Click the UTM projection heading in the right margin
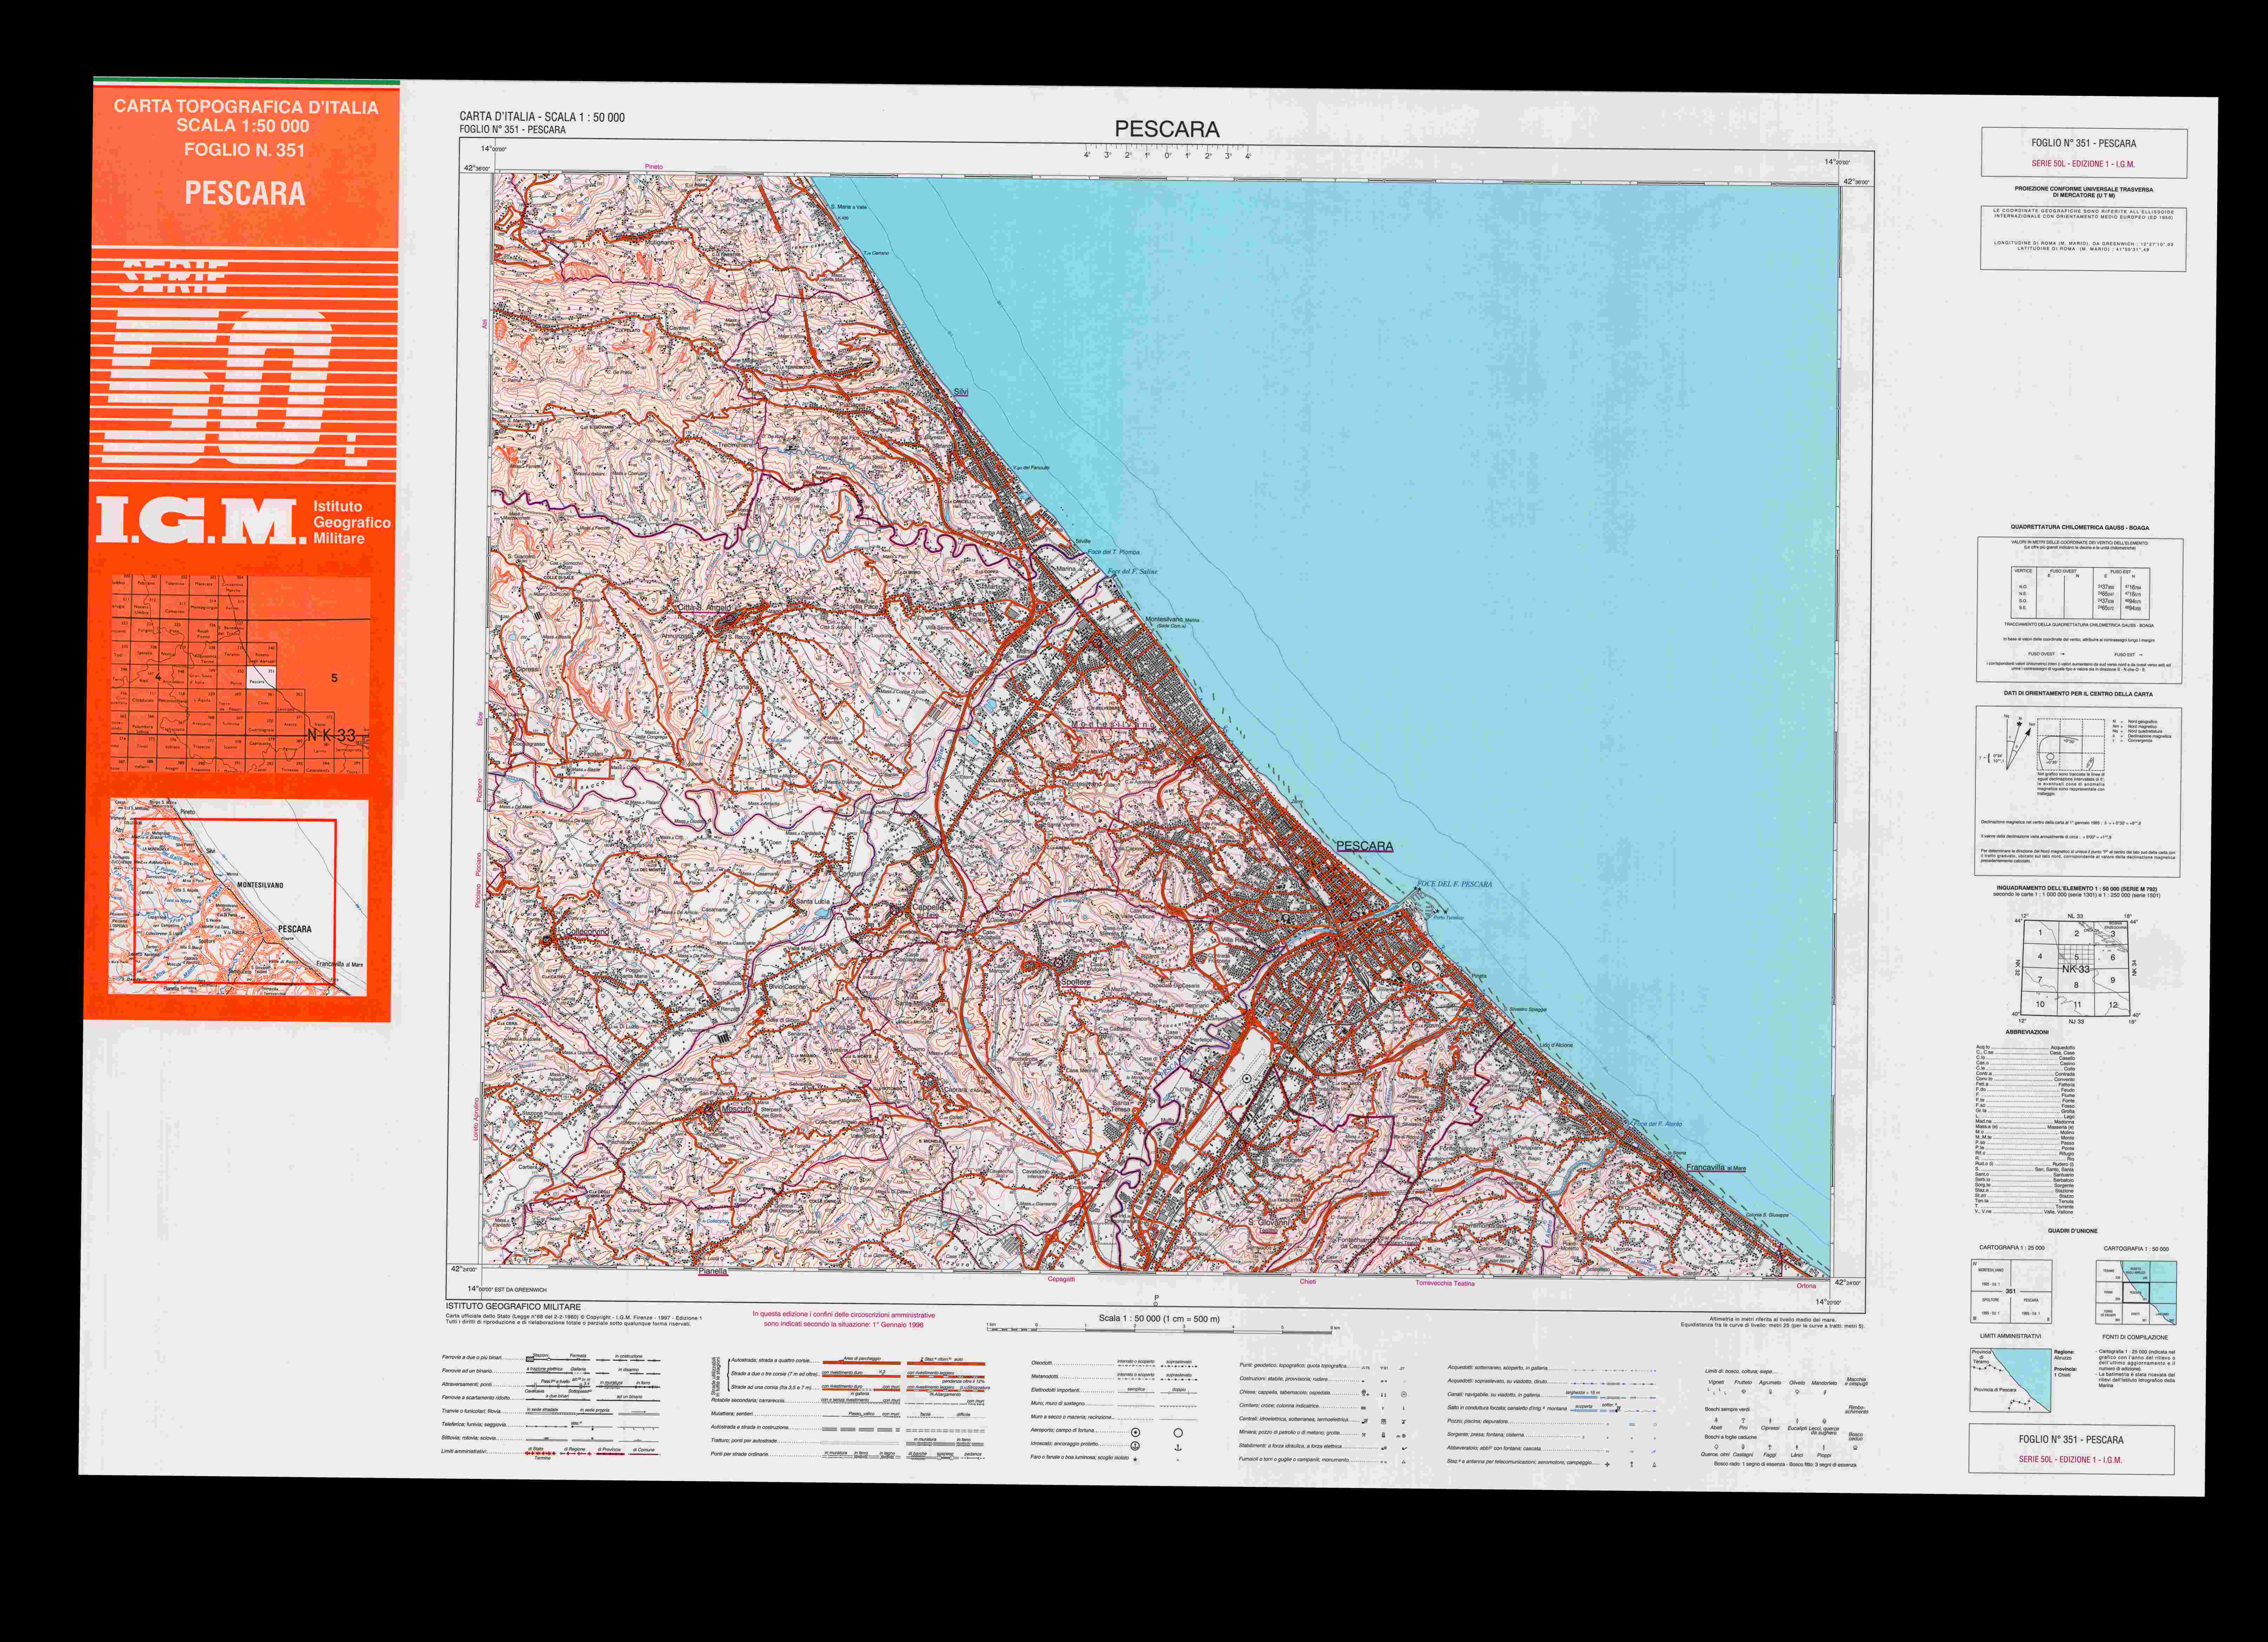This screenshot has width=2268, height=1642. coord(2084,192)
